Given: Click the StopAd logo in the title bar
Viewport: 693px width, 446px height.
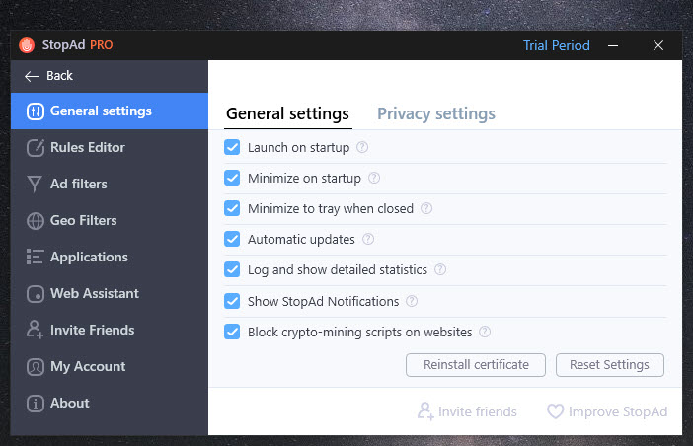Looking at the screenshot, I should tap(27, 45).
